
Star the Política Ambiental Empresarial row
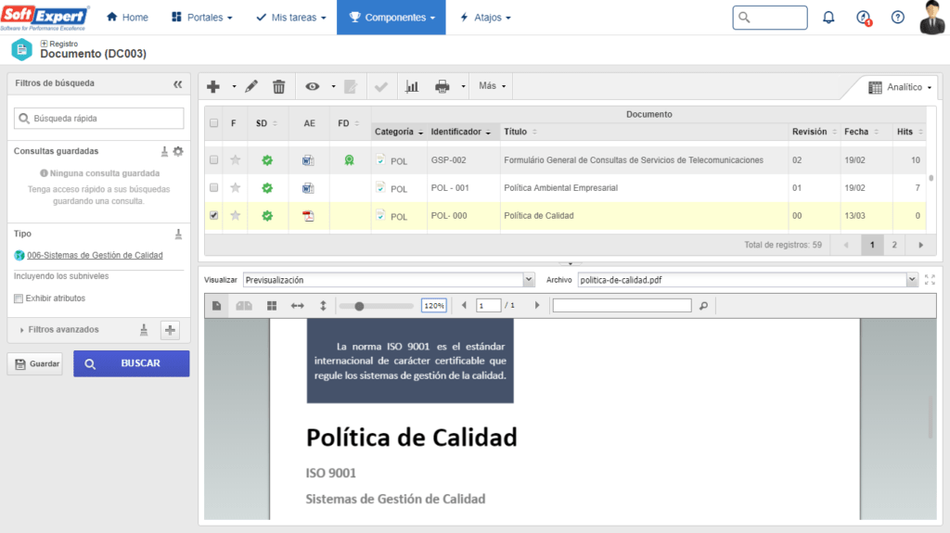click(236, 188)
